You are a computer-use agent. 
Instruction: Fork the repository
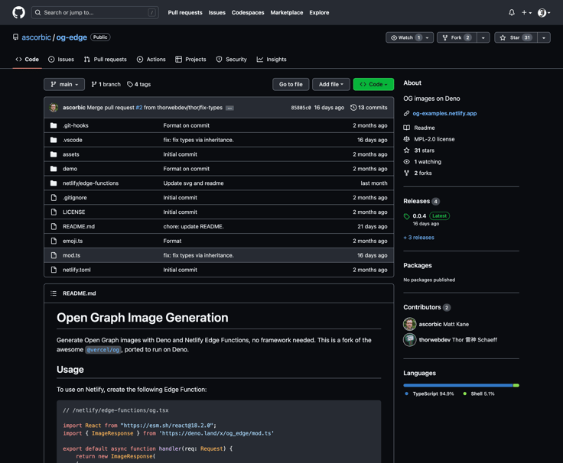(457, 37)
